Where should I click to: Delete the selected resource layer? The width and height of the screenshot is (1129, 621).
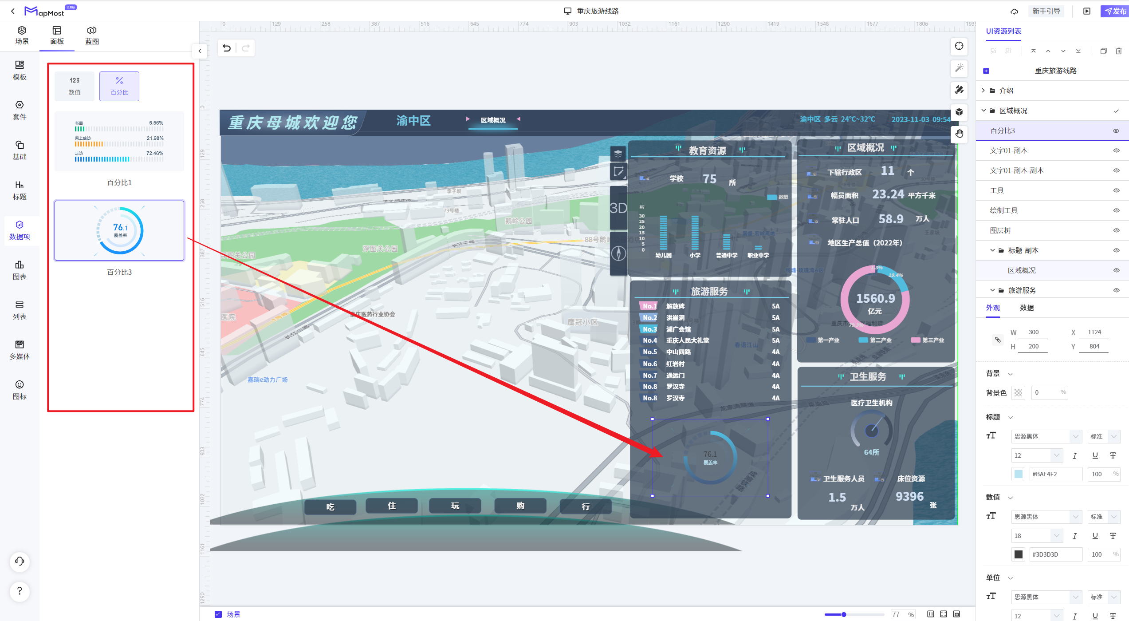(x=1119, y=51)
